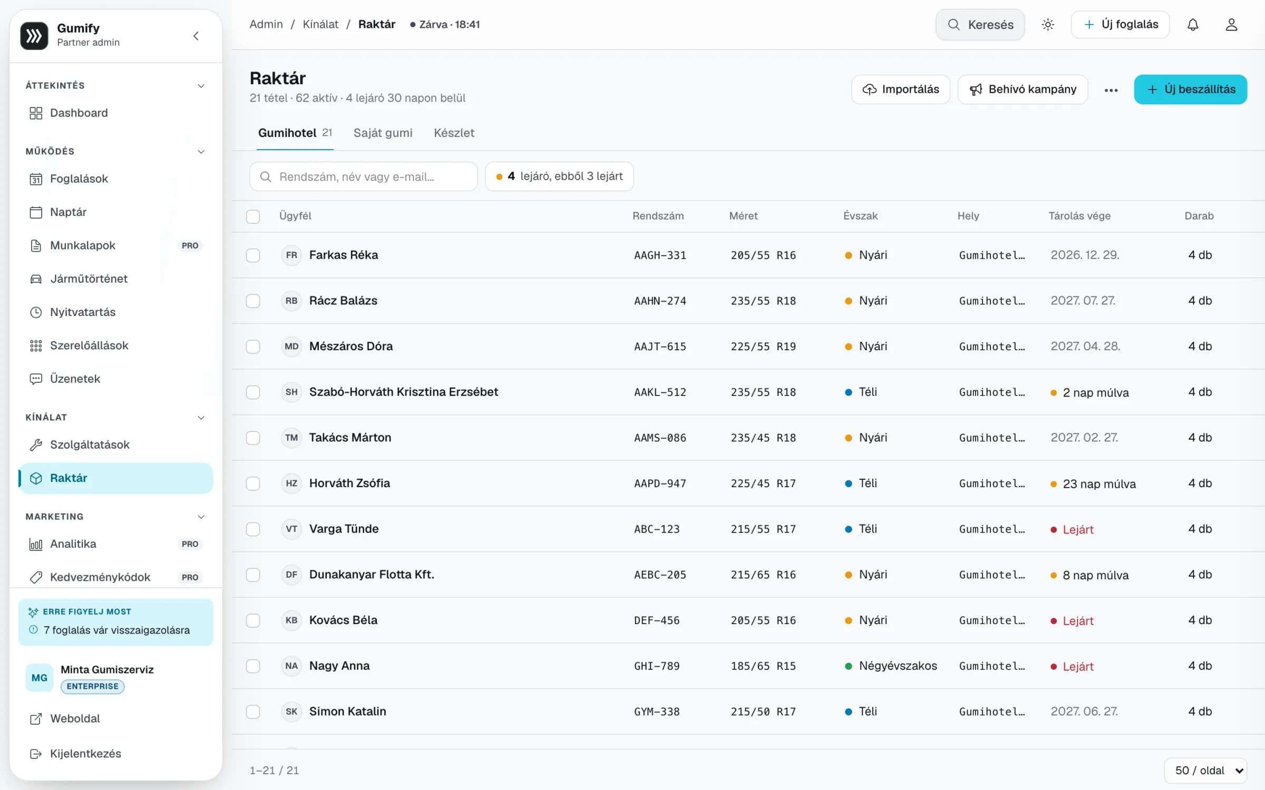Start a Behívó kampány
Screen dimensions: 1265x790
pos(1023,90)
